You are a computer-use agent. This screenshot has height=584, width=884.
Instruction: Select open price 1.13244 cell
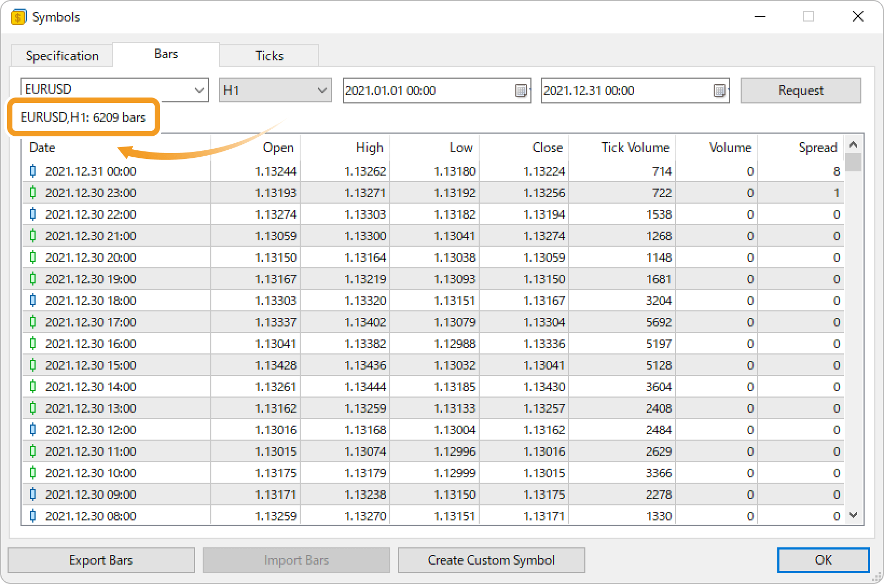pyautogui.click(x=255, y=171)
